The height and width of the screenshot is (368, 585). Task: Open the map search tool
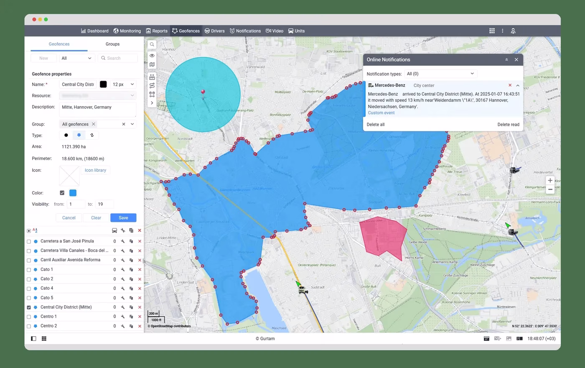(x=152, y=44)
